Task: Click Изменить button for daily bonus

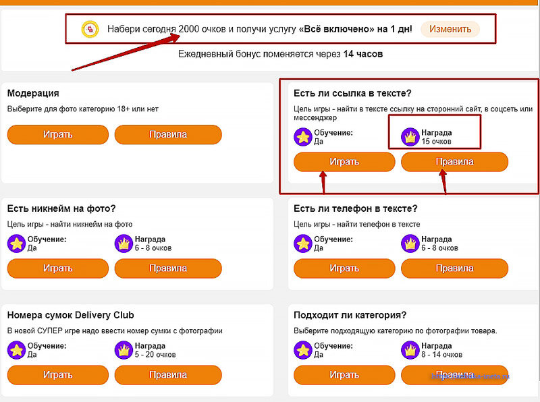Action: point(450,29)
